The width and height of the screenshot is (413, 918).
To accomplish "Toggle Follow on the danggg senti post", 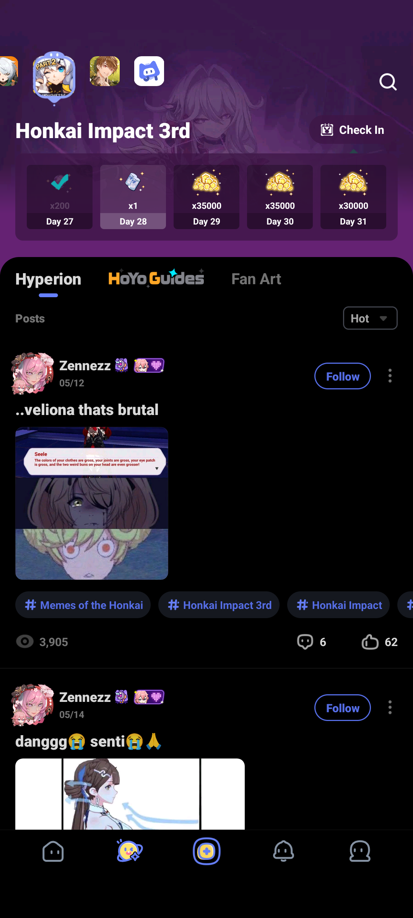I will coord(342,708).
